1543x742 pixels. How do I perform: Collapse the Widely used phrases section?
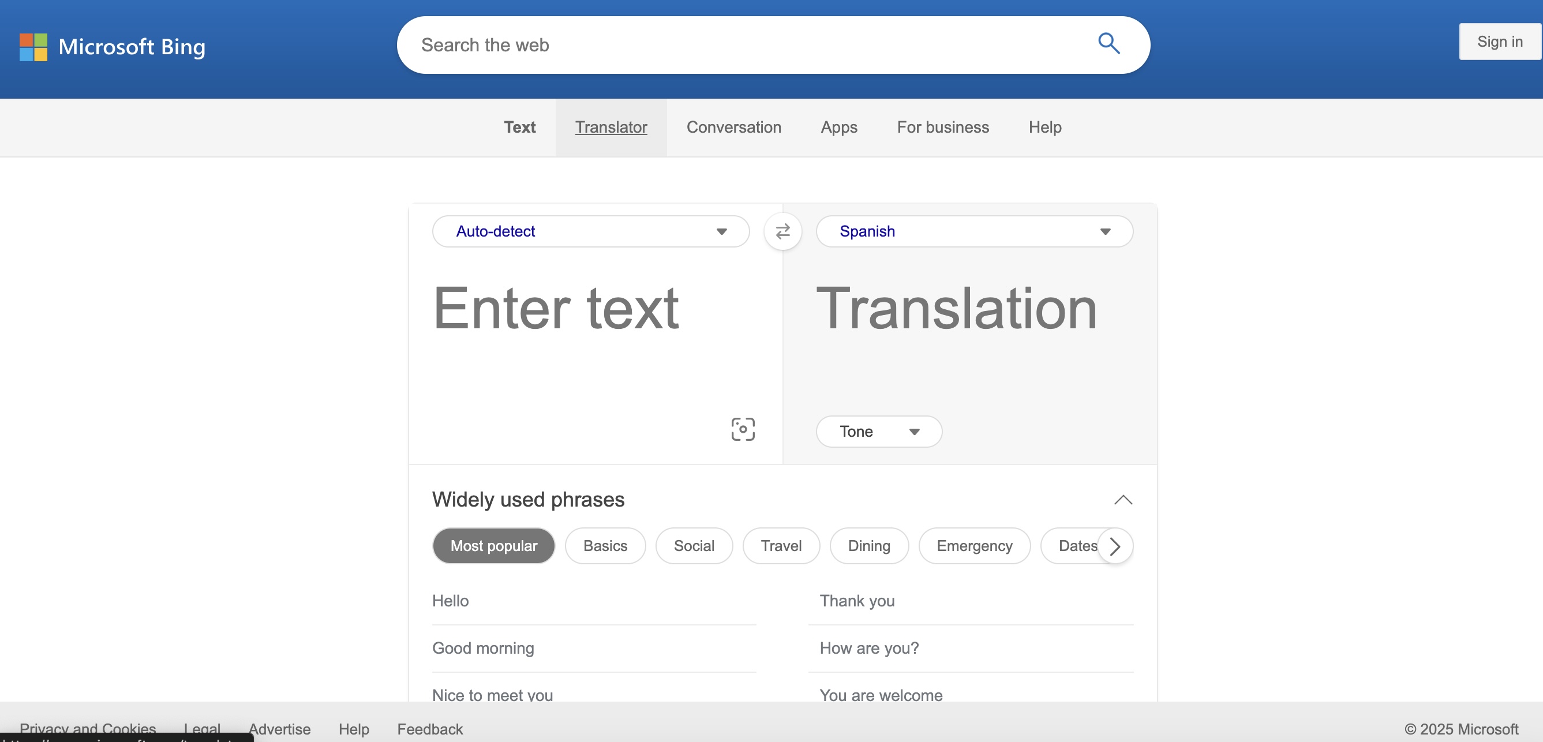pyautogui.click(x=1122, y=500)
